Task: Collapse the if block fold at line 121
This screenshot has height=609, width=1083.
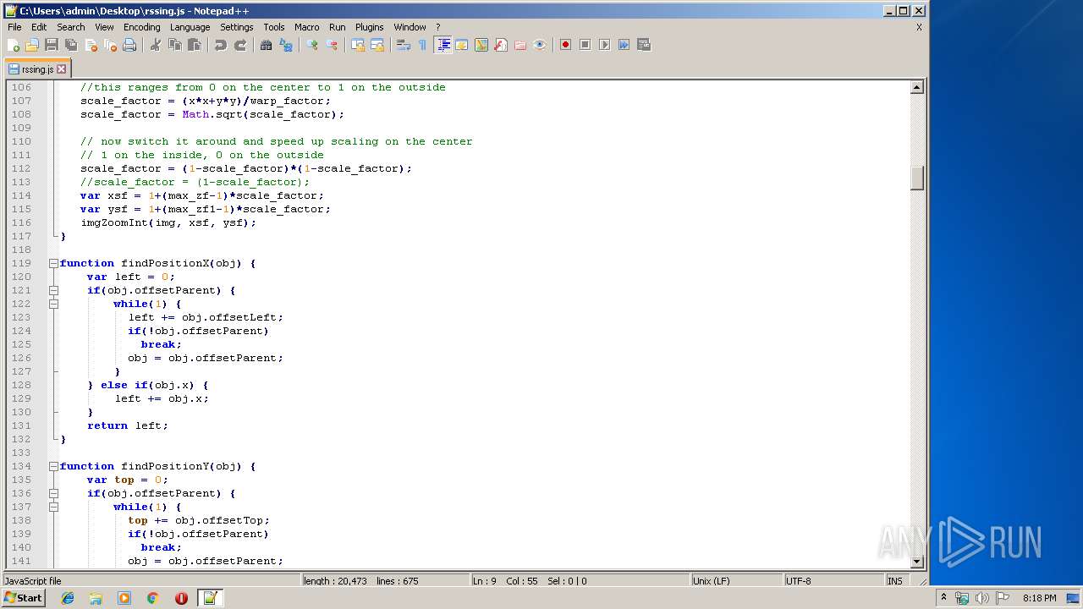Action: [x=53, y=290]
